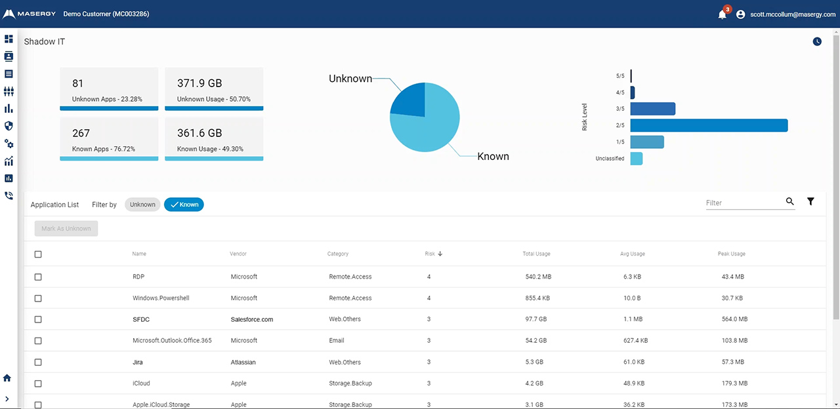Click the Mark As Unknown button

66,228
